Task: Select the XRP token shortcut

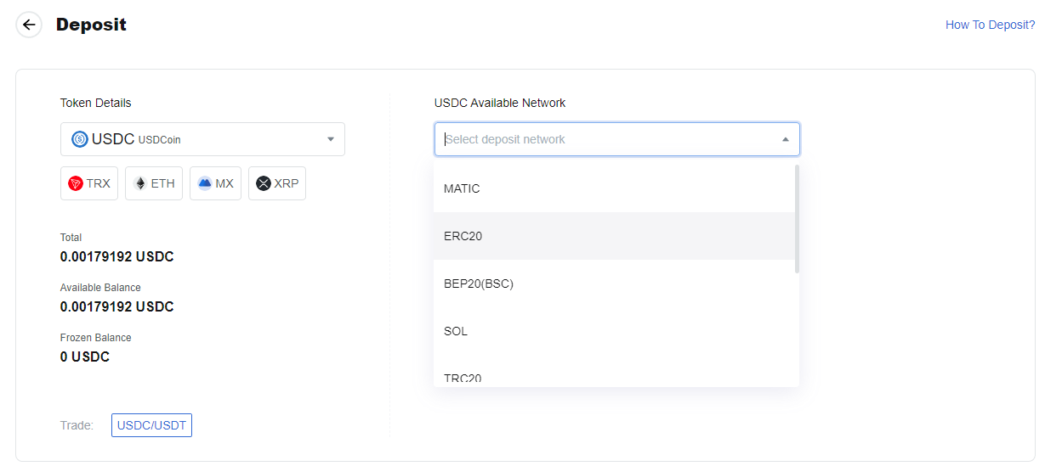Action: pyautogui.click(x=277, y=183)
